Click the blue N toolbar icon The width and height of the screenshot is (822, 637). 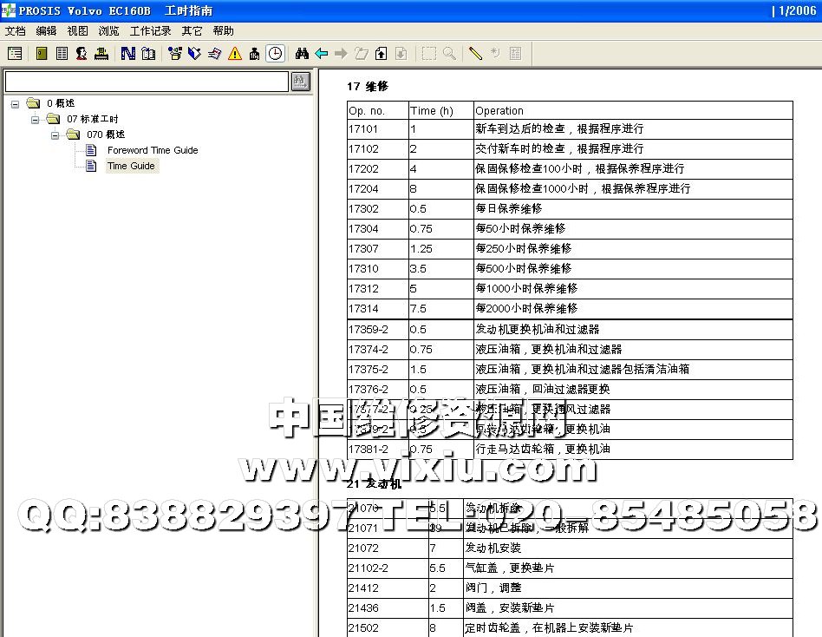tap(127, 54)
